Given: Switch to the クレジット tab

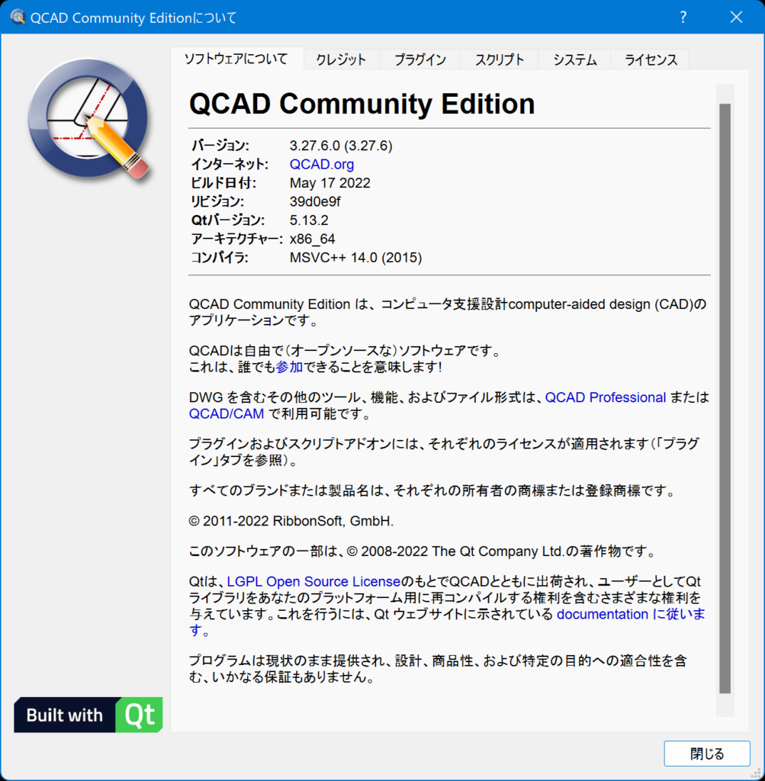Looking at the screenshot, I should coord(341,59).
